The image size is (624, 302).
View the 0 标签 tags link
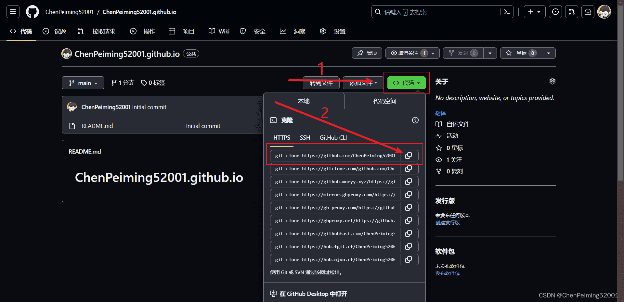click(x=153, y=83)
